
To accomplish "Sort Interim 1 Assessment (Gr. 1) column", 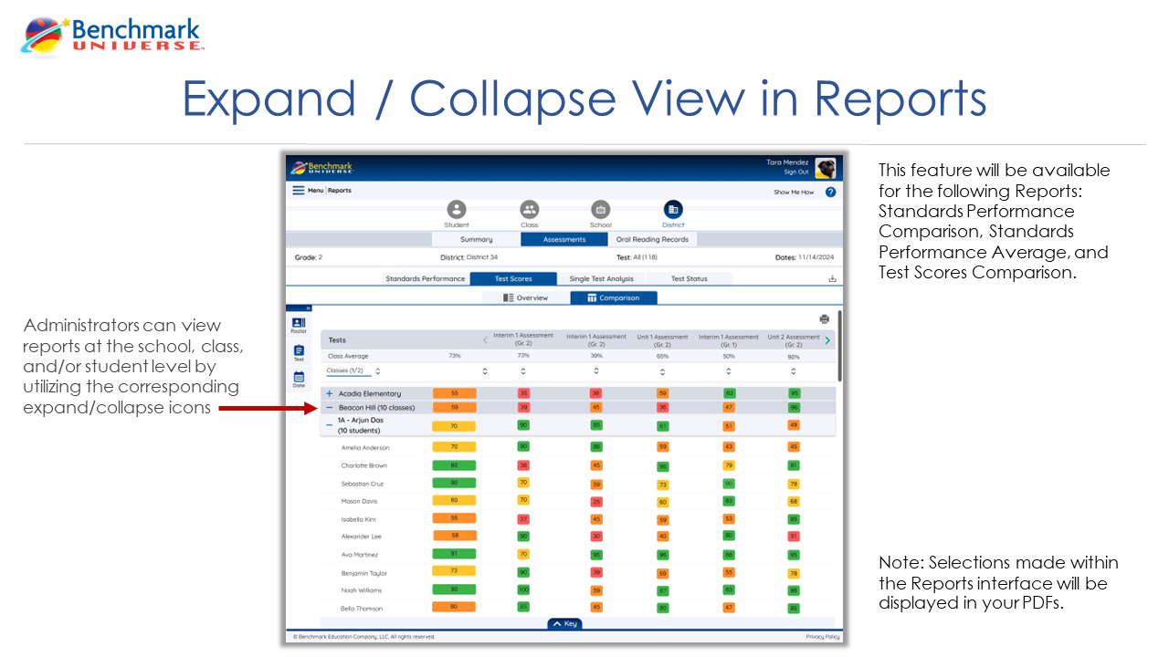I will click(x=729, y=371).
